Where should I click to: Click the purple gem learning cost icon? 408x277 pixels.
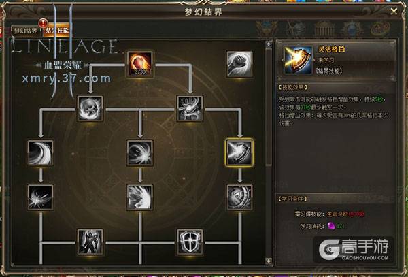[x=331, y=226]
